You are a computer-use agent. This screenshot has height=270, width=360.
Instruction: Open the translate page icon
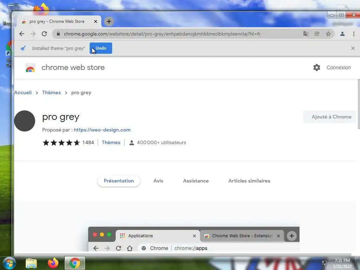306,34
